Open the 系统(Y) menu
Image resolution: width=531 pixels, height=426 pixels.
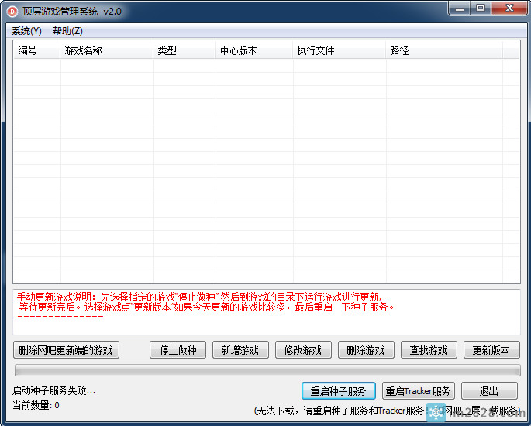(x=27, y=31)
